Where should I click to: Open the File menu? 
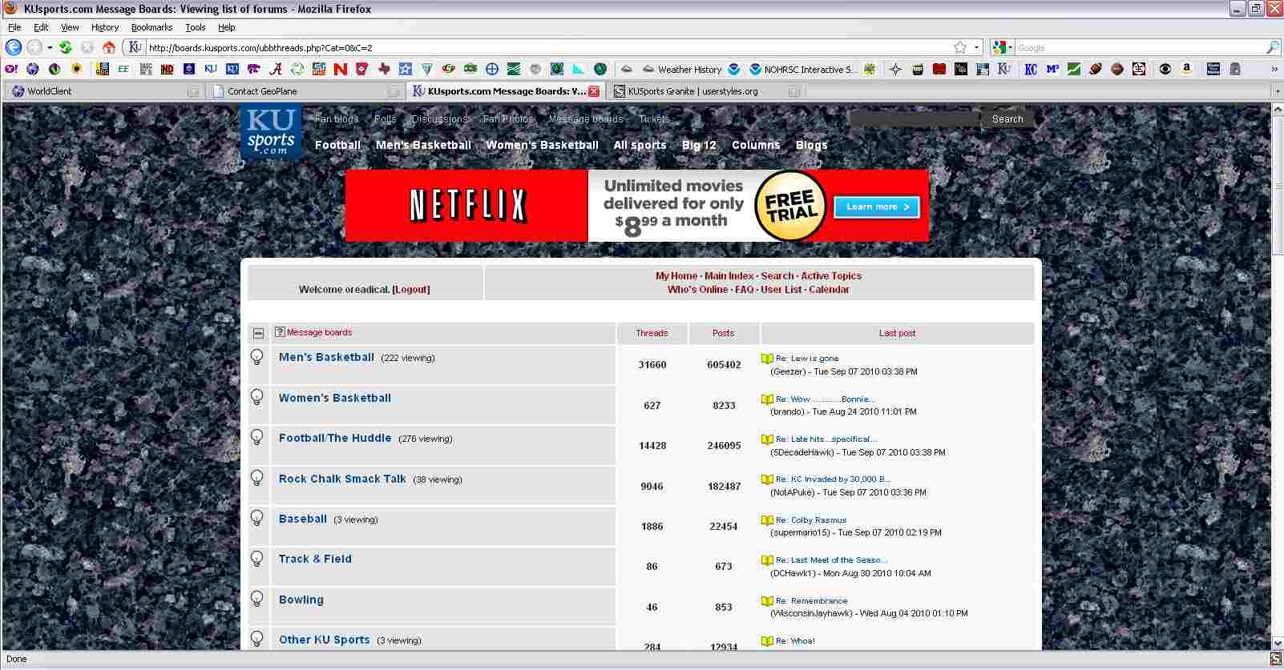14,27
